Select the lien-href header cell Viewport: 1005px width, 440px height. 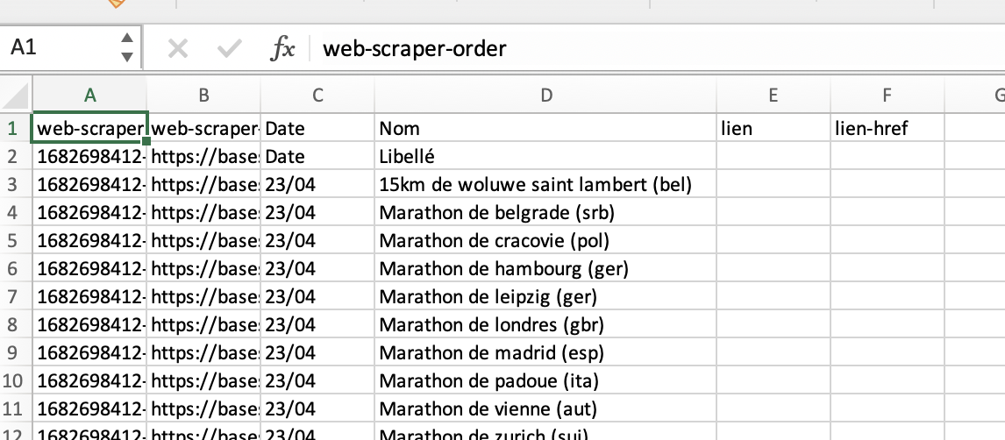pos(887,129)
